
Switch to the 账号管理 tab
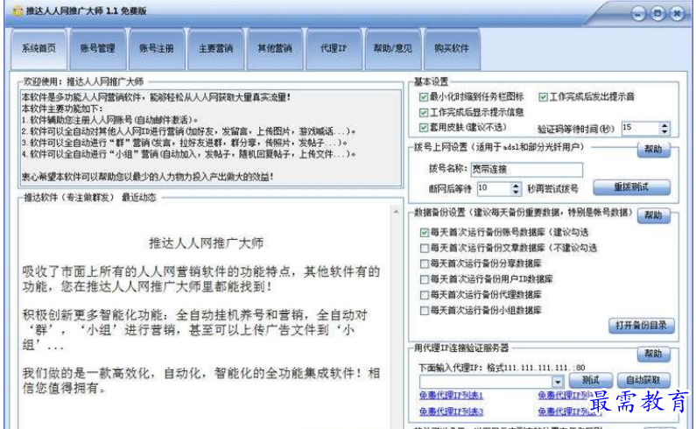(98, 49)
